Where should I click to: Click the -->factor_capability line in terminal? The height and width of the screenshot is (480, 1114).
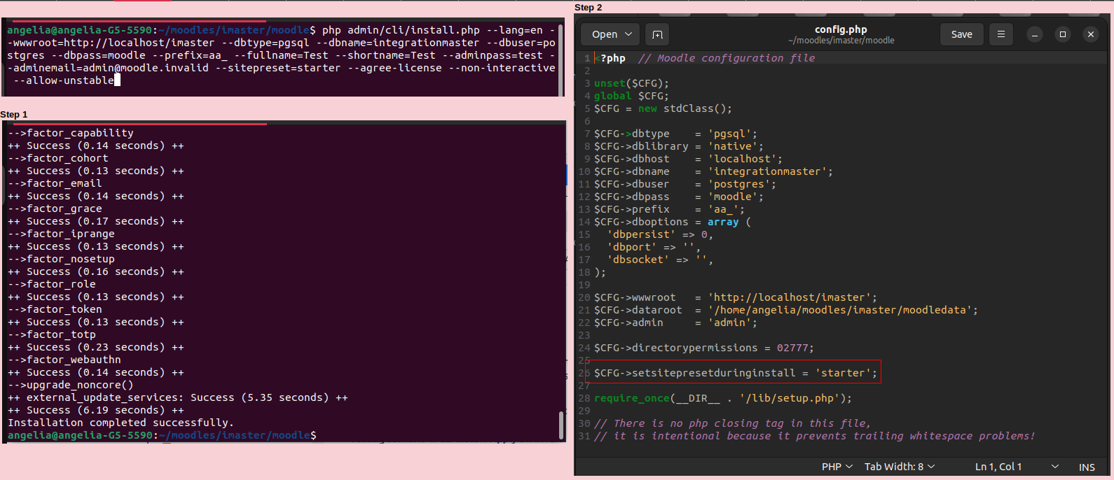(x=71, y=133)
